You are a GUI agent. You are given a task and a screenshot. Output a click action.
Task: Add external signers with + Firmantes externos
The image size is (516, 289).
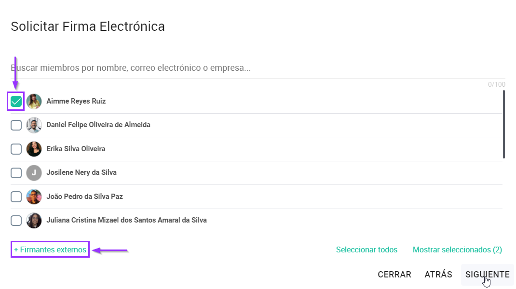pyautogui.click(x=50, y=250)
